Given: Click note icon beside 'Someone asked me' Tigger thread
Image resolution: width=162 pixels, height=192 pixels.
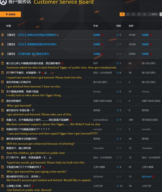Looking at the screenshot, I should tap(2, 63).
